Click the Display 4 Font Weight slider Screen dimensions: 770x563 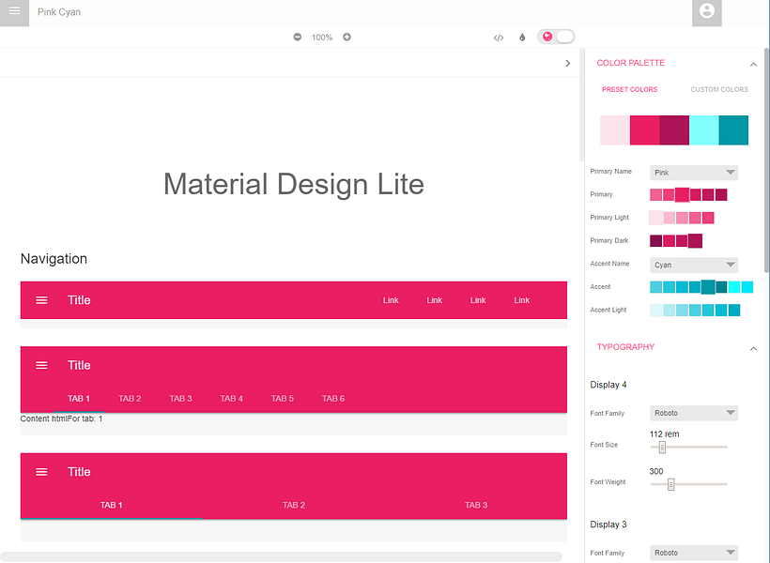[688, 484]
